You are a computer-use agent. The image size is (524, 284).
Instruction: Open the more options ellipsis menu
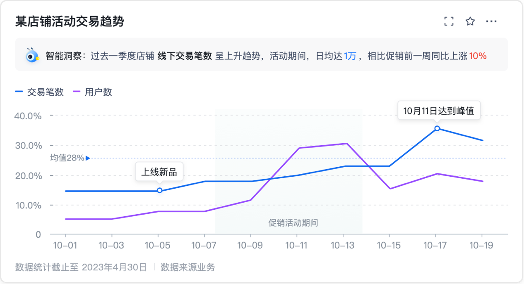491,21
